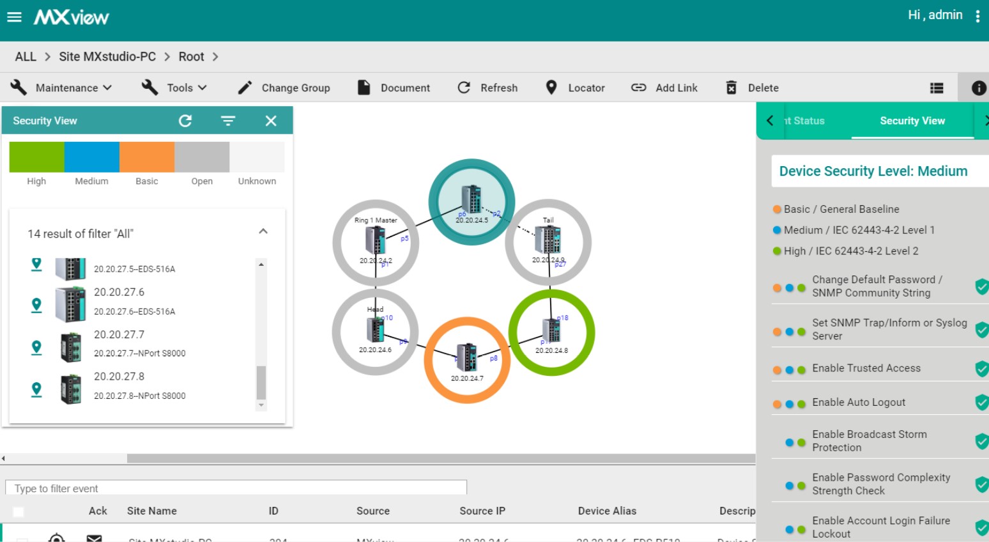
Task: Click the Root breadcrumb
Action: (191, 56)
